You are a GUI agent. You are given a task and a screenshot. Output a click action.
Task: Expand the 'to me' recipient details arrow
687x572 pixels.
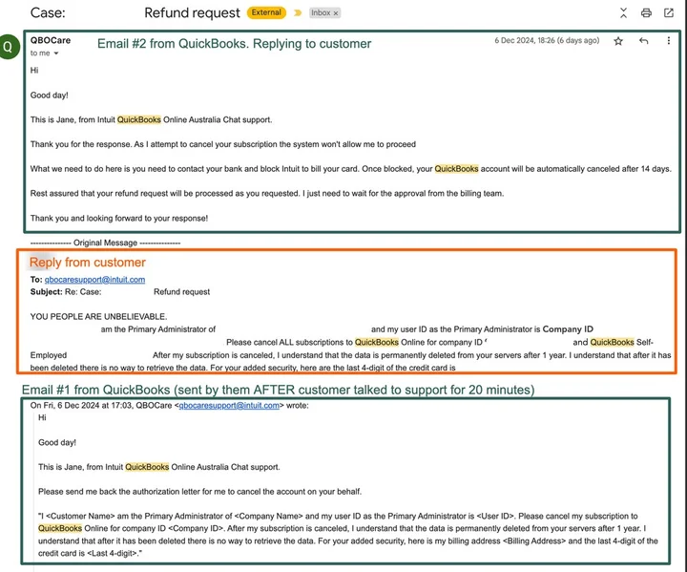(x=56, y=54)
